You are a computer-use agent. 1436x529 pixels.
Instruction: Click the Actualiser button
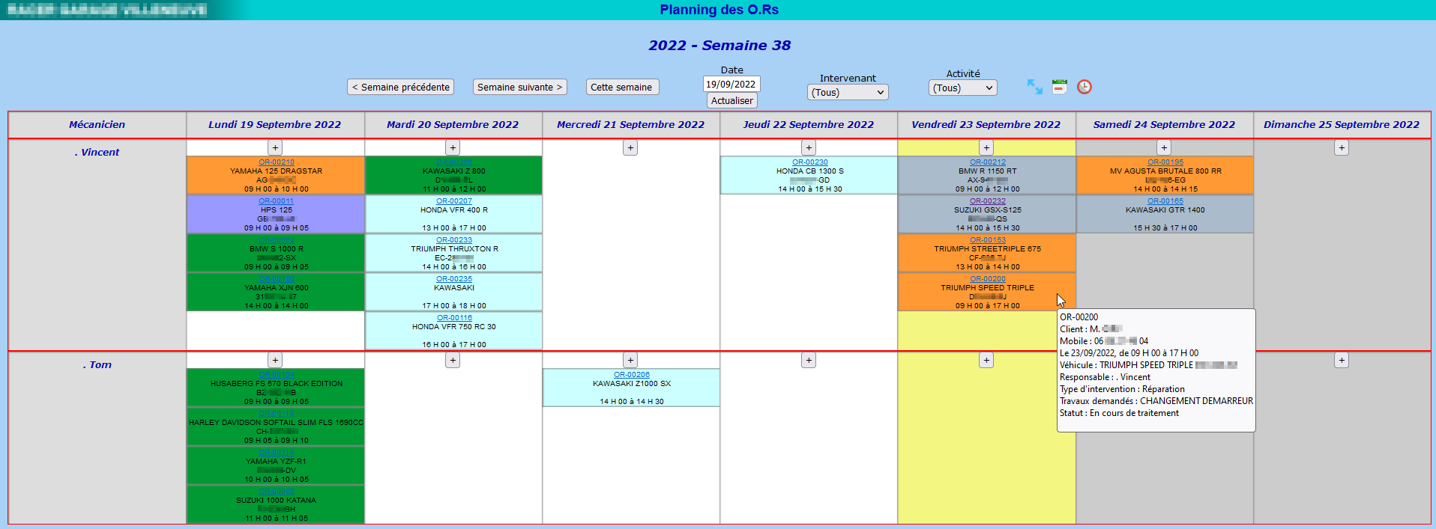point(731,101)
